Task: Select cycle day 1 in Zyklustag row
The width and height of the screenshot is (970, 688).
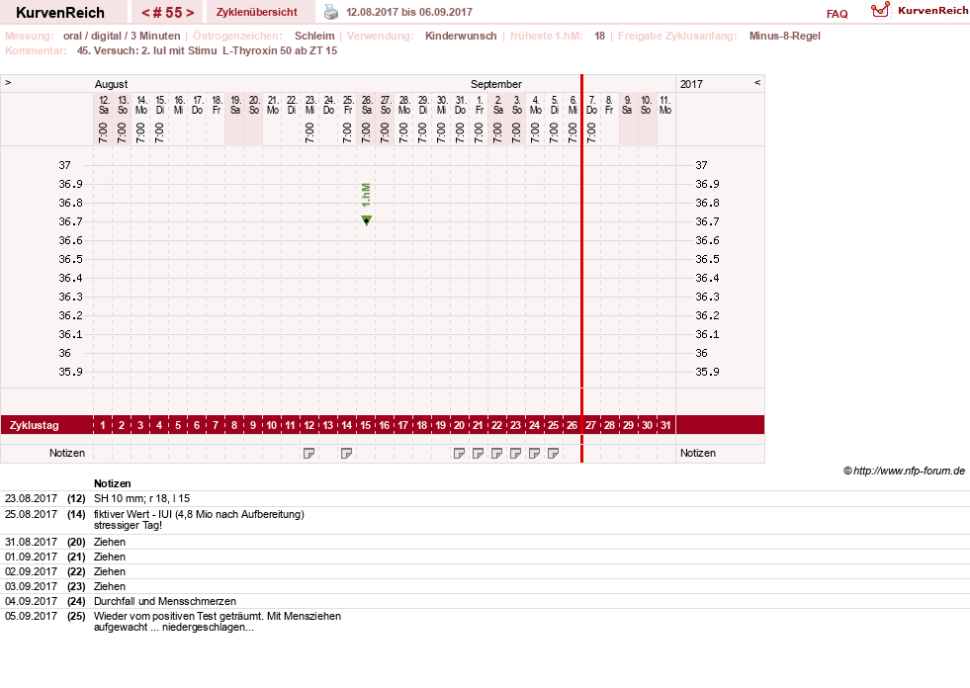Action: 103,425
